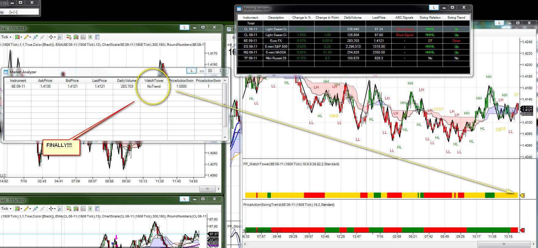Select the NQ 09-11 instrument cell
This screenshot has height=248, width=538.
(250, 52)
